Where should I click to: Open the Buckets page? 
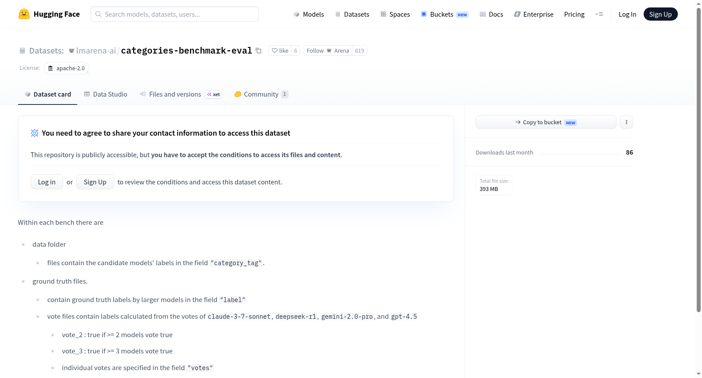(x=444, y=14)
